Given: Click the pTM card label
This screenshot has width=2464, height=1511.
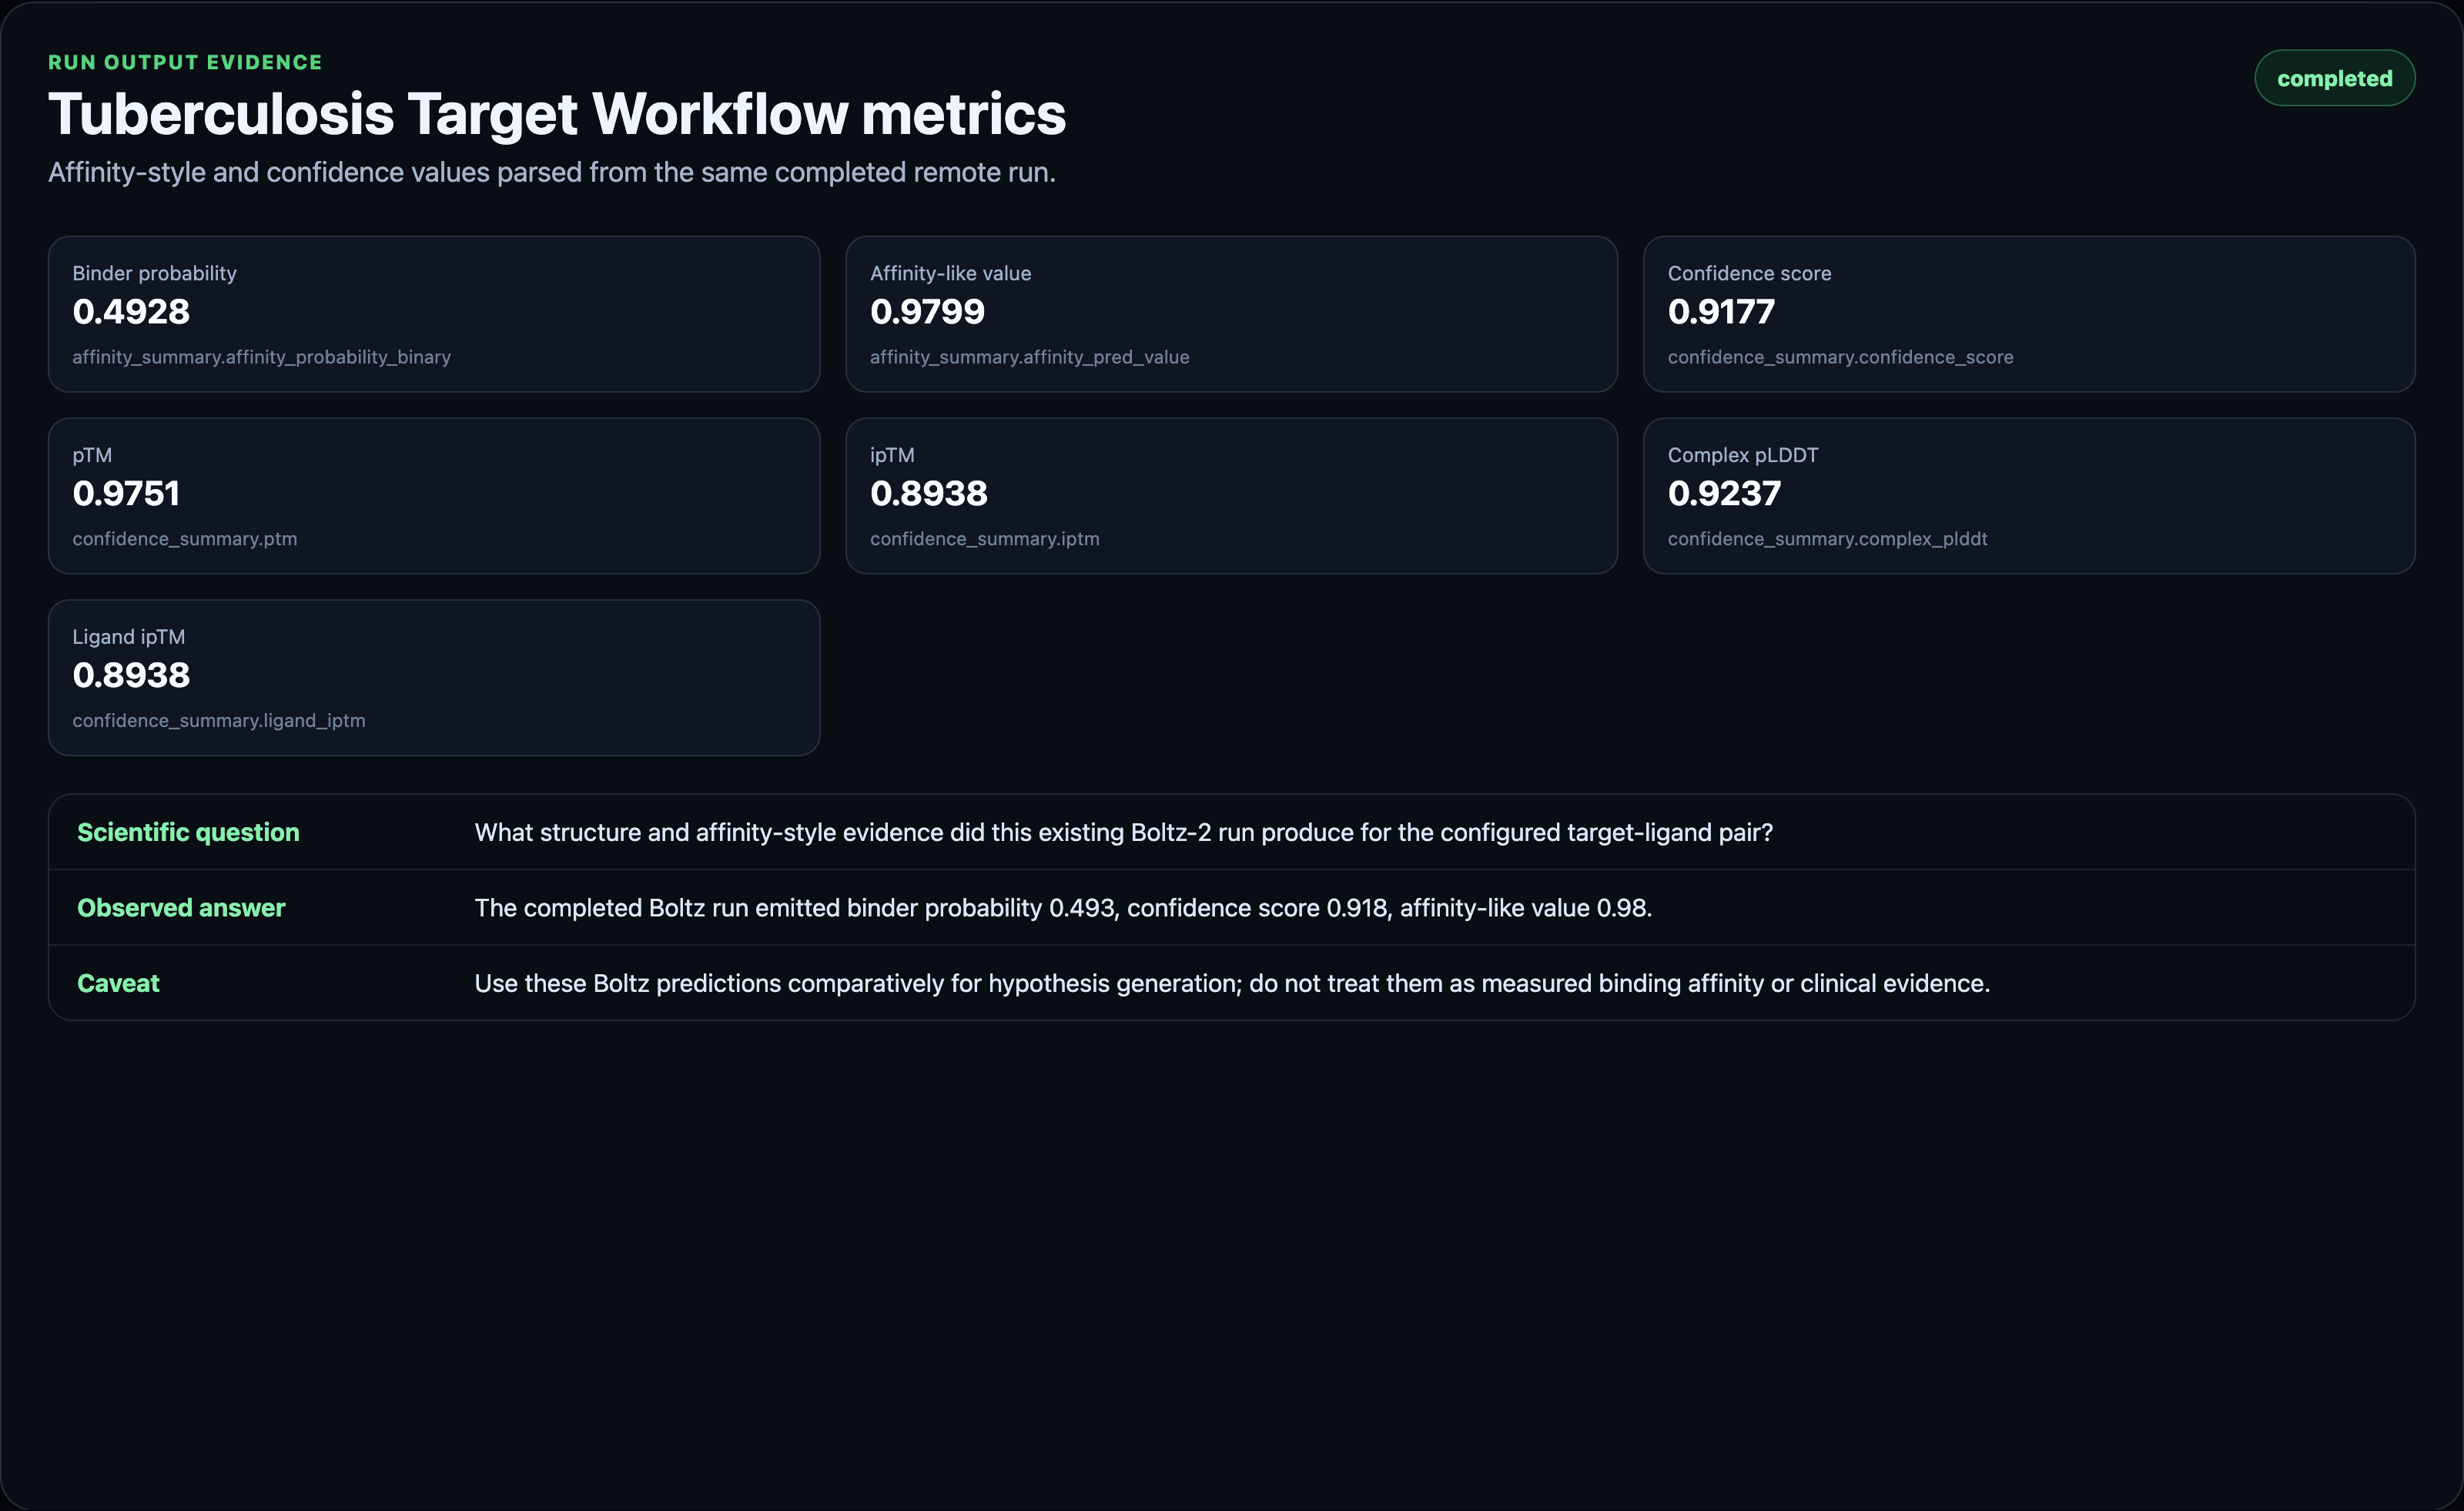Looking at the screenshot, I should coord(92,455).
